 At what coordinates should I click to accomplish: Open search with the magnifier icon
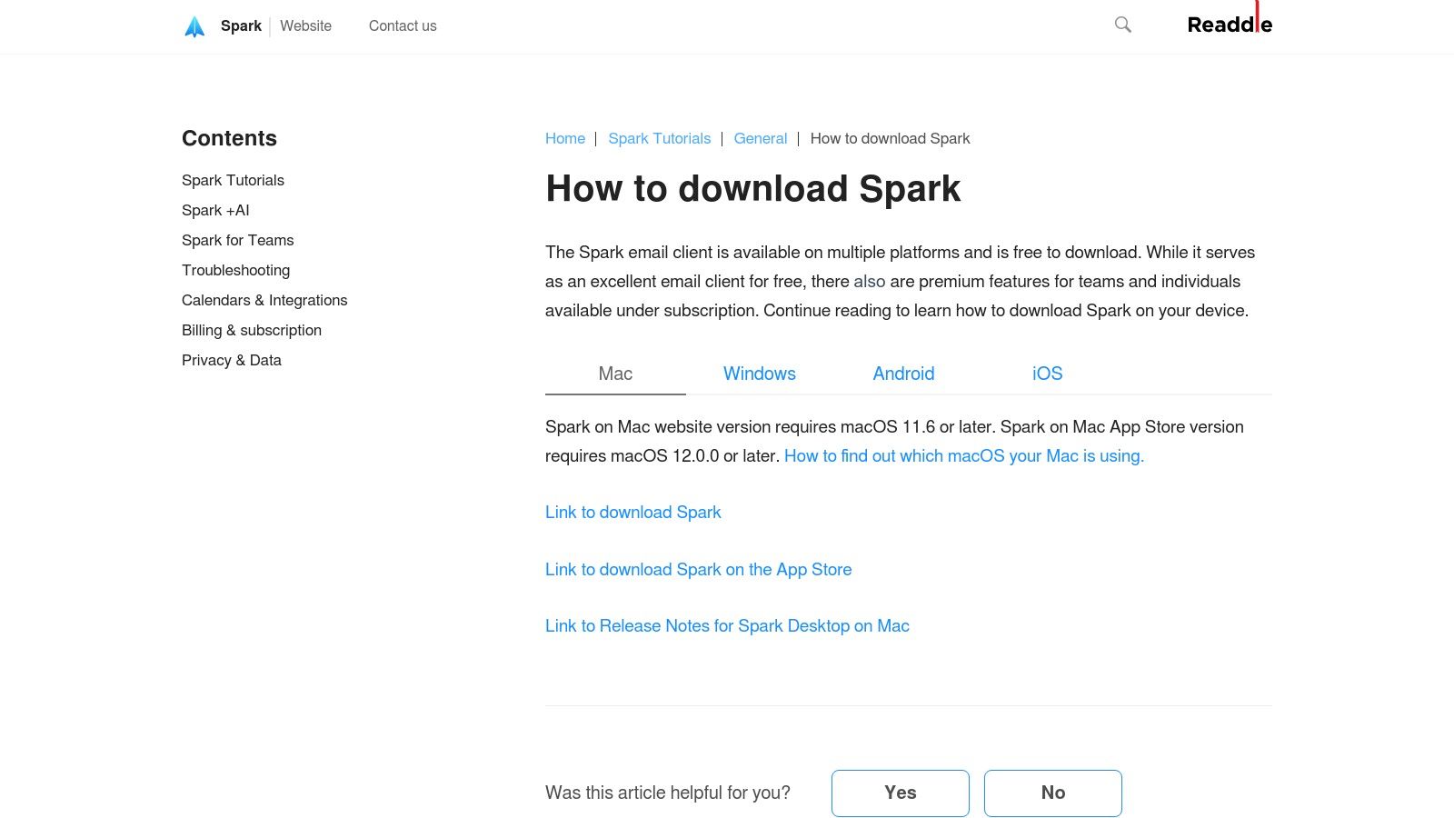(x=1123, y=25)
